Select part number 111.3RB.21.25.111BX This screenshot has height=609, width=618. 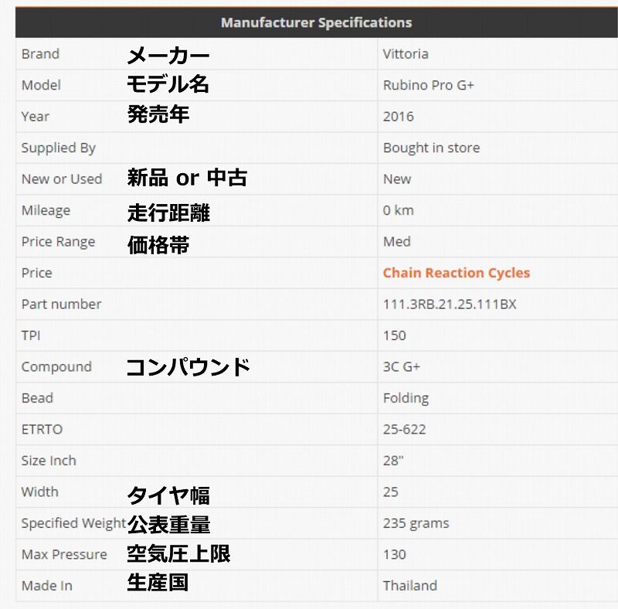450,304
